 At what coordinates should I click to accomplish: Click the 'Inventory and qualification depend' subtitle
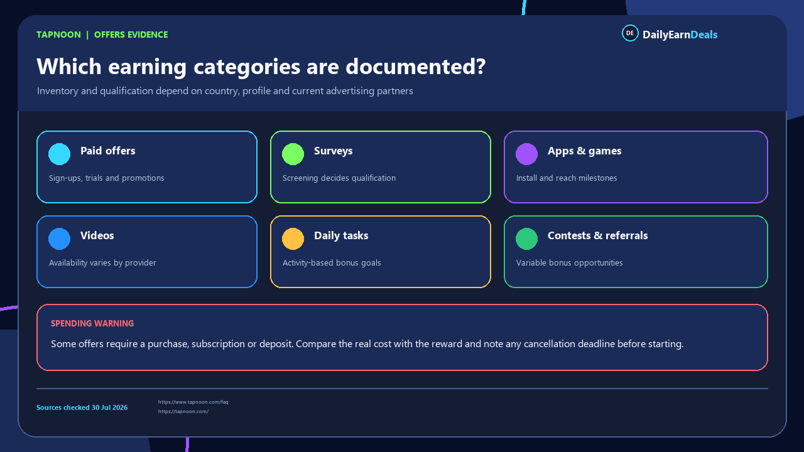[x=225, y=91]
